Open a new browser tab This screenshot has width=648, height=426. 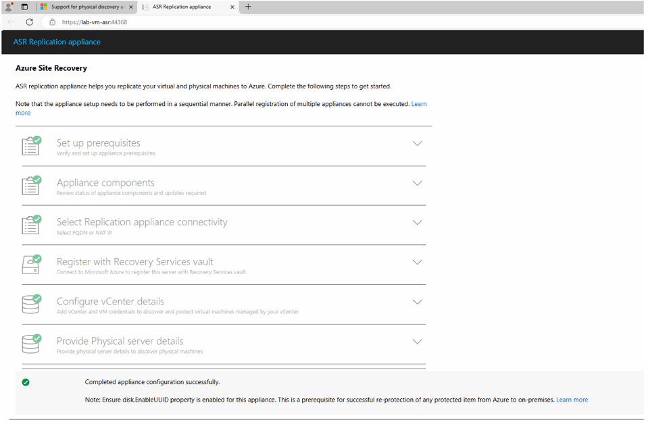click(x=248, y=7)
